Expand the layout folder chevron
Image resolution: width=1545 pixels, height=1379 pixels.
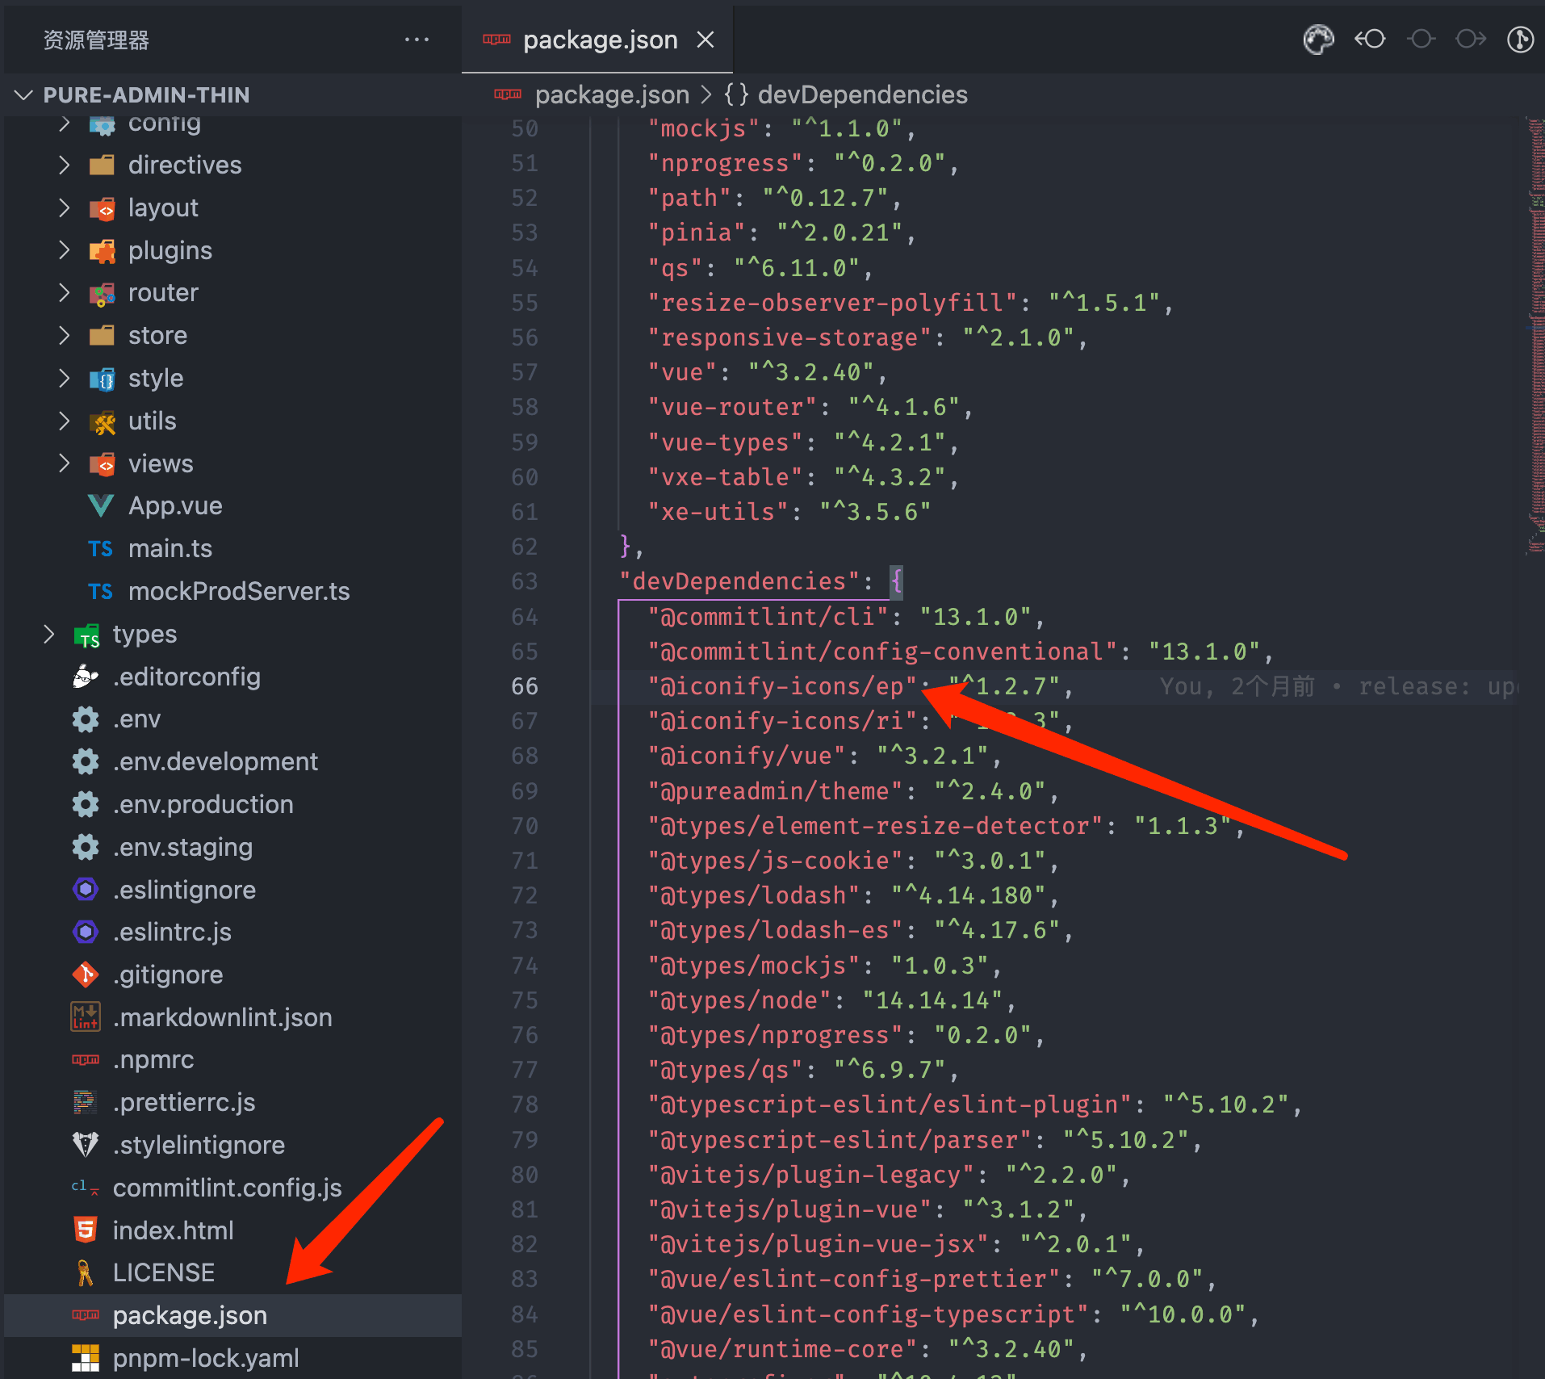[x=65, y=207]
